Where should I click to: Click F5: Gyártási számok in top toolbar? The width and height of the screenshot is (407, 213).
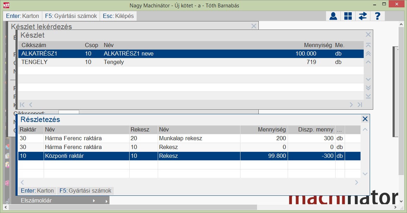71,16
